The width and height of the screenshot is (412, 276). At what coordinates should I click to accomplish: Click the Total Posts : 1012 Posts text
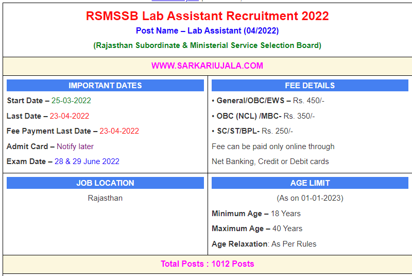207,264
